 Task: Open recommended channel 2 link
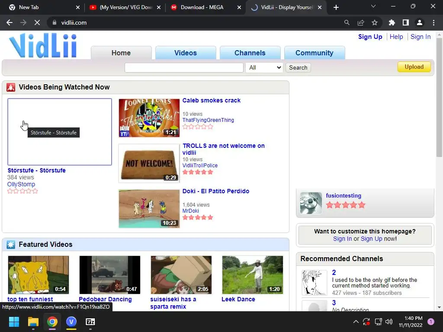tap(334, 272)
